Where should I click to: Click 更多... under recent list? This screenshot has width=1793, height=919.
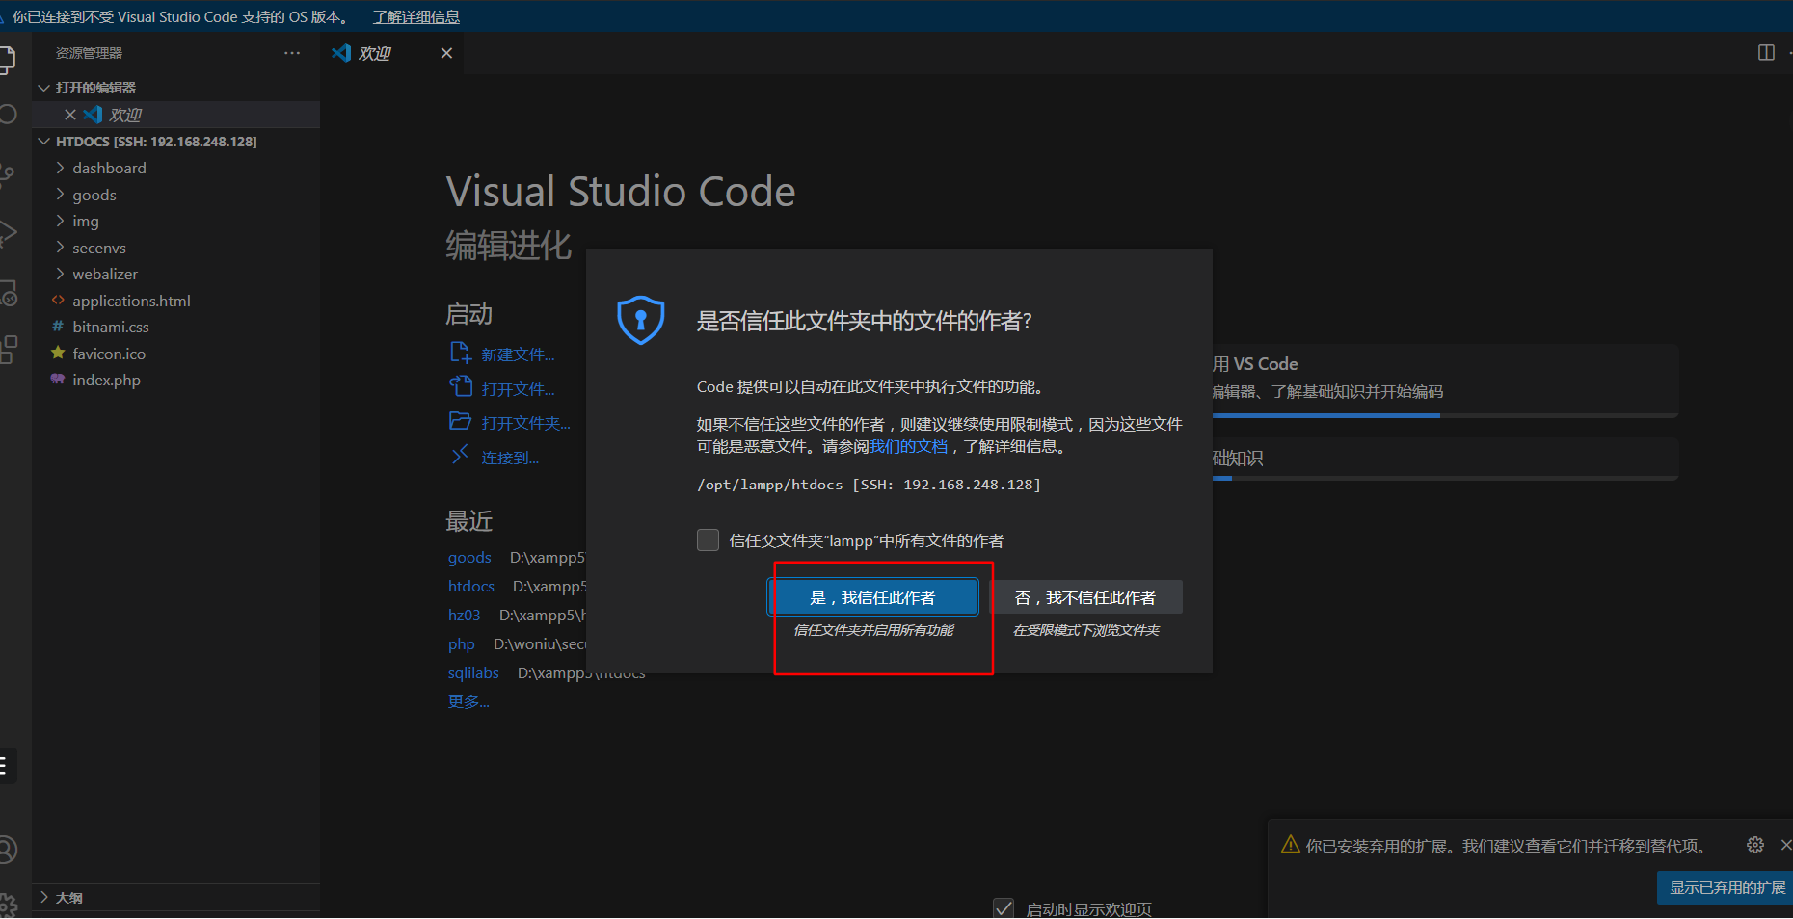point(468,701)
